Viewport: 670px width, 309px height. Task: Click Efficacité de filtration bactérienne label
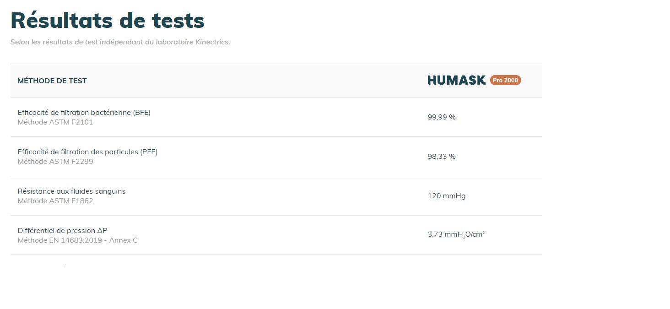(x=74, y=113)
